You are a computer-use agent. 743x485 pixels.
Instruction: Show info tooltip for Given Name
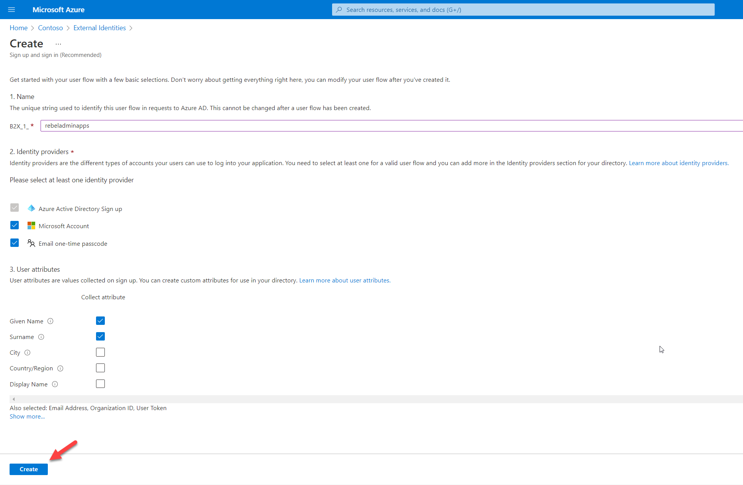coord(50,321)
